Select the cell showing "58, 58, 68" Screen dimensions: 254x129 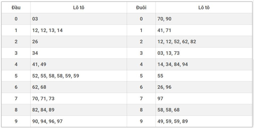pos(168,110)
